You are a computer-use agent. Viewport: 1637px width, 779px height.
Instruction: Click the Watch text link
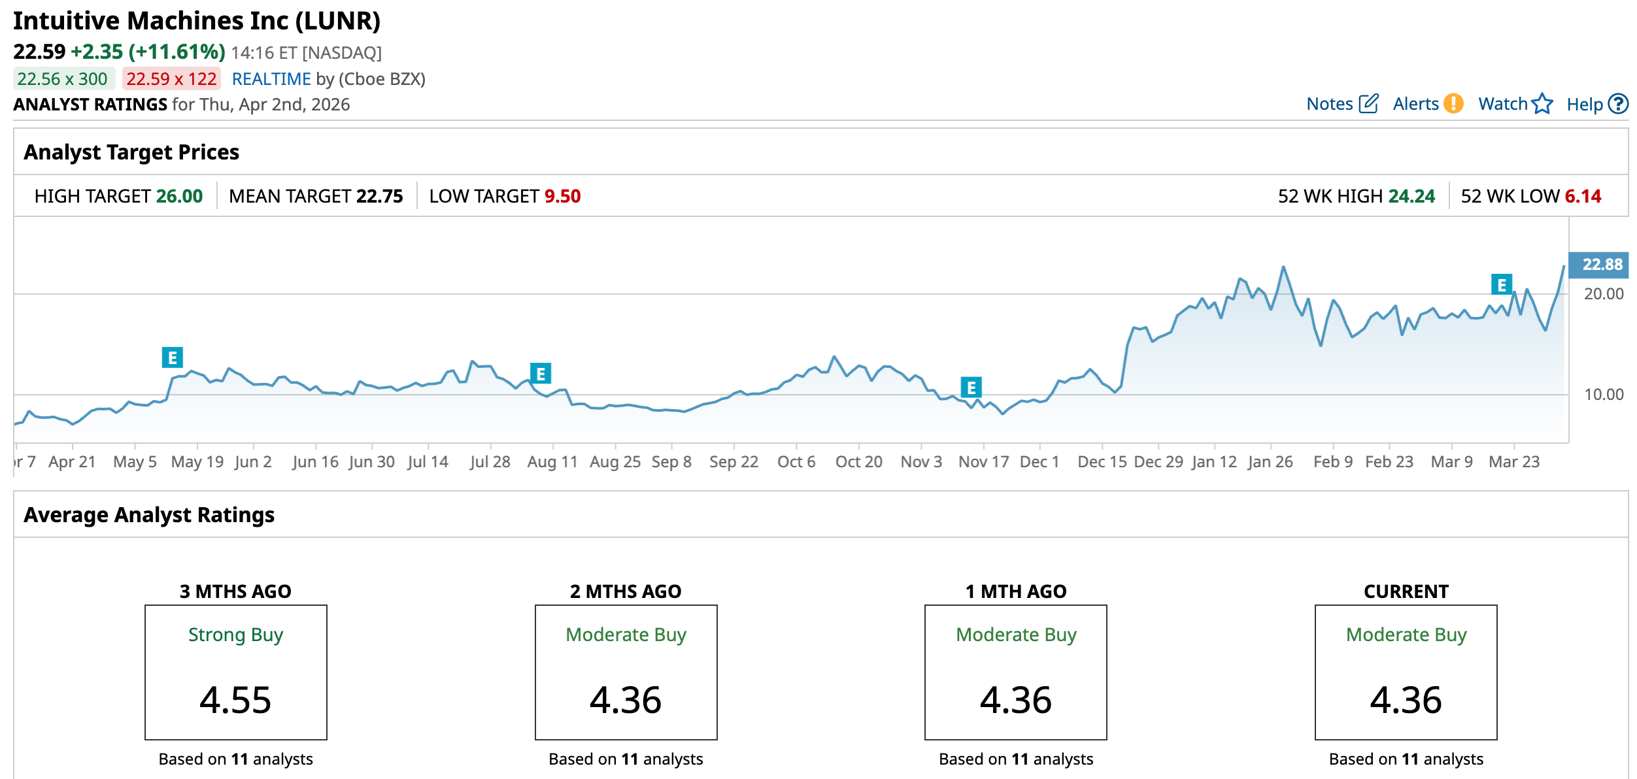click(1502, 104)
